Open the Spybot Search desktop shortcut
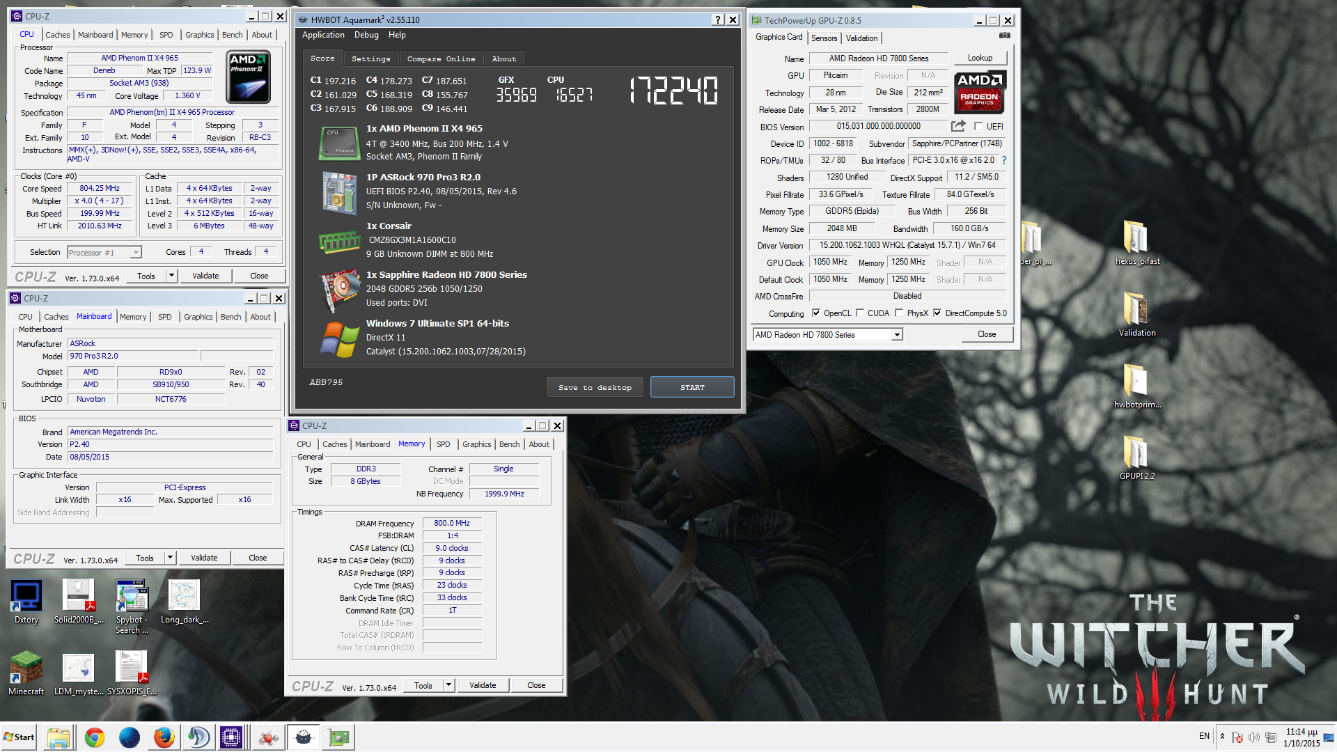This screenshot has height=752, width=1337. pyautogui.click(x=132, y=607)
